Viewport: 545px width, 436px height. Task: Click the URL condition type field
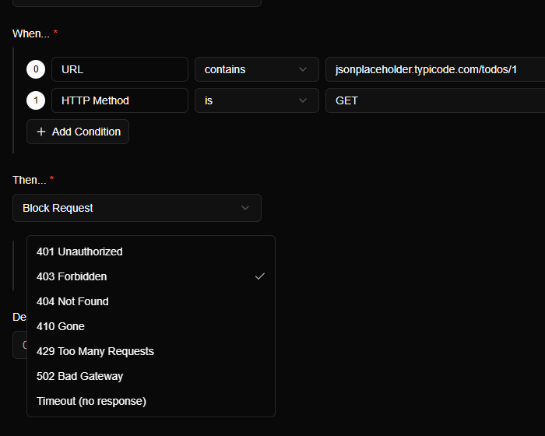(x=120, y=69)
